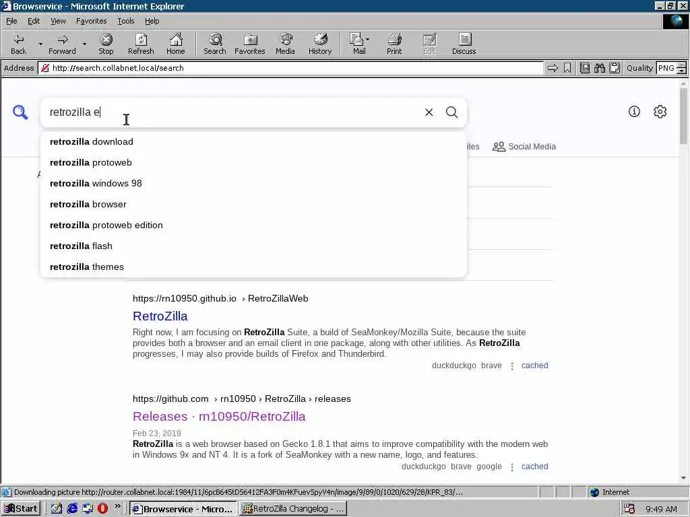
Task: Open the RetroZilla result title link
Action: (x=160, y=316)
